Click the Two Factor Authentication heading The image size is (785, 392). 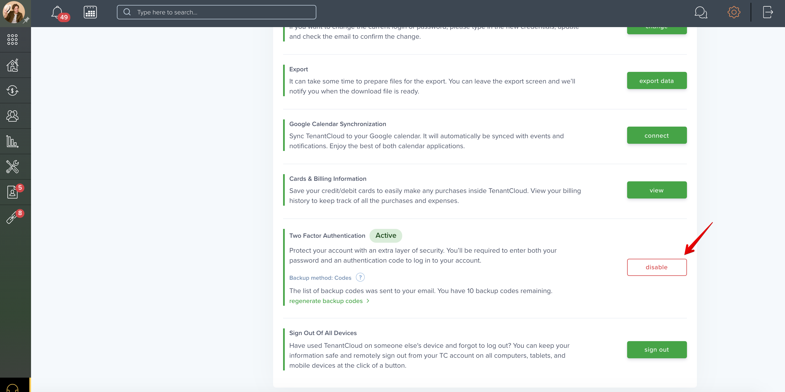[327, 236]
